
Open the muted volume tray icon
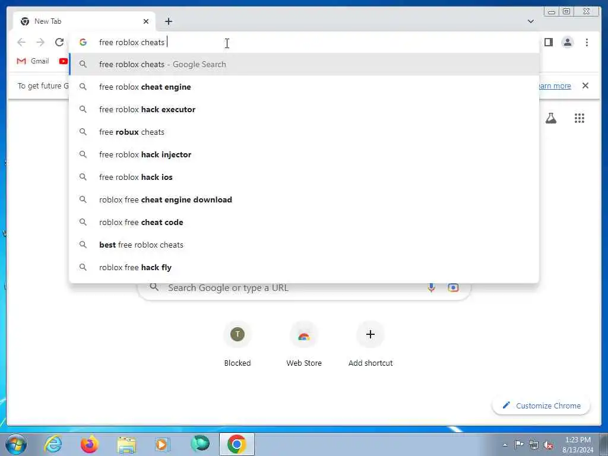tap(548, 445)
